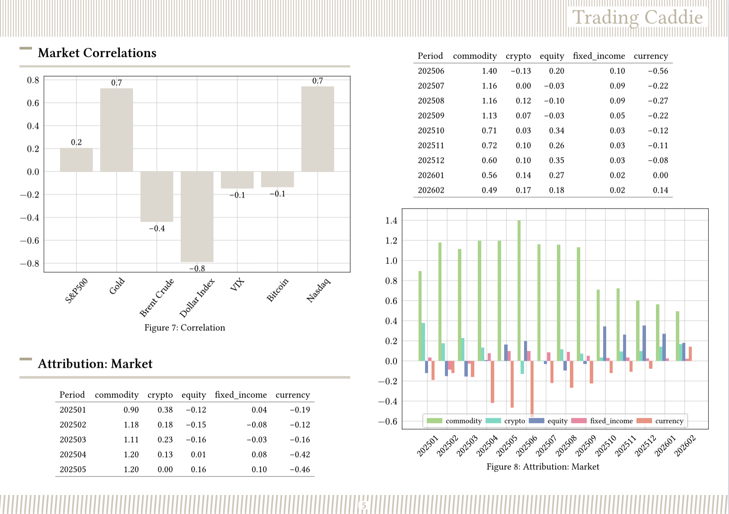Click the Dollar Index negative bar

point(197,216)
